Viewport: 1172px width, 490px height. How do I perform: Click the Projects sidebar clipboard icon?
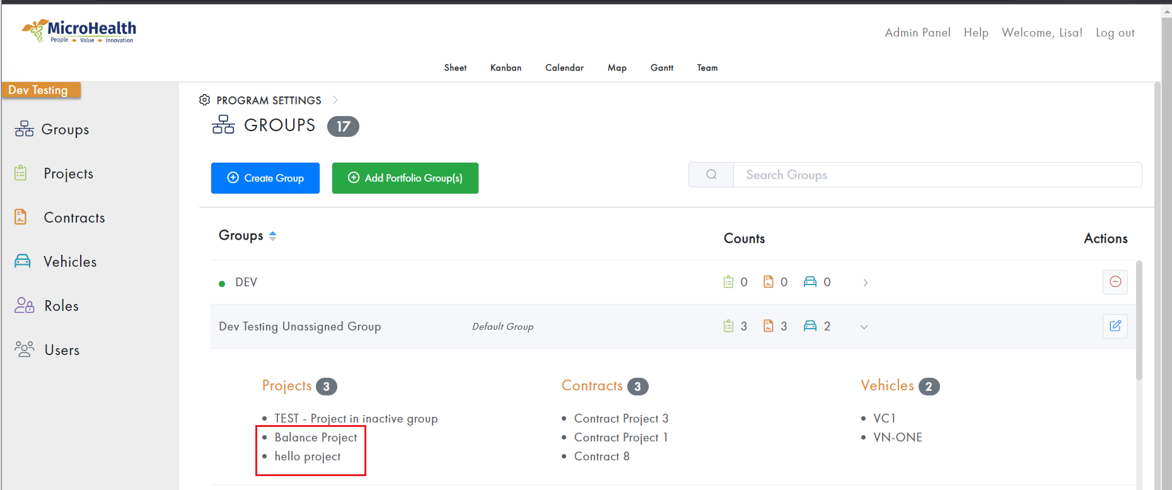pyautogui.click(x=21, y=173)
